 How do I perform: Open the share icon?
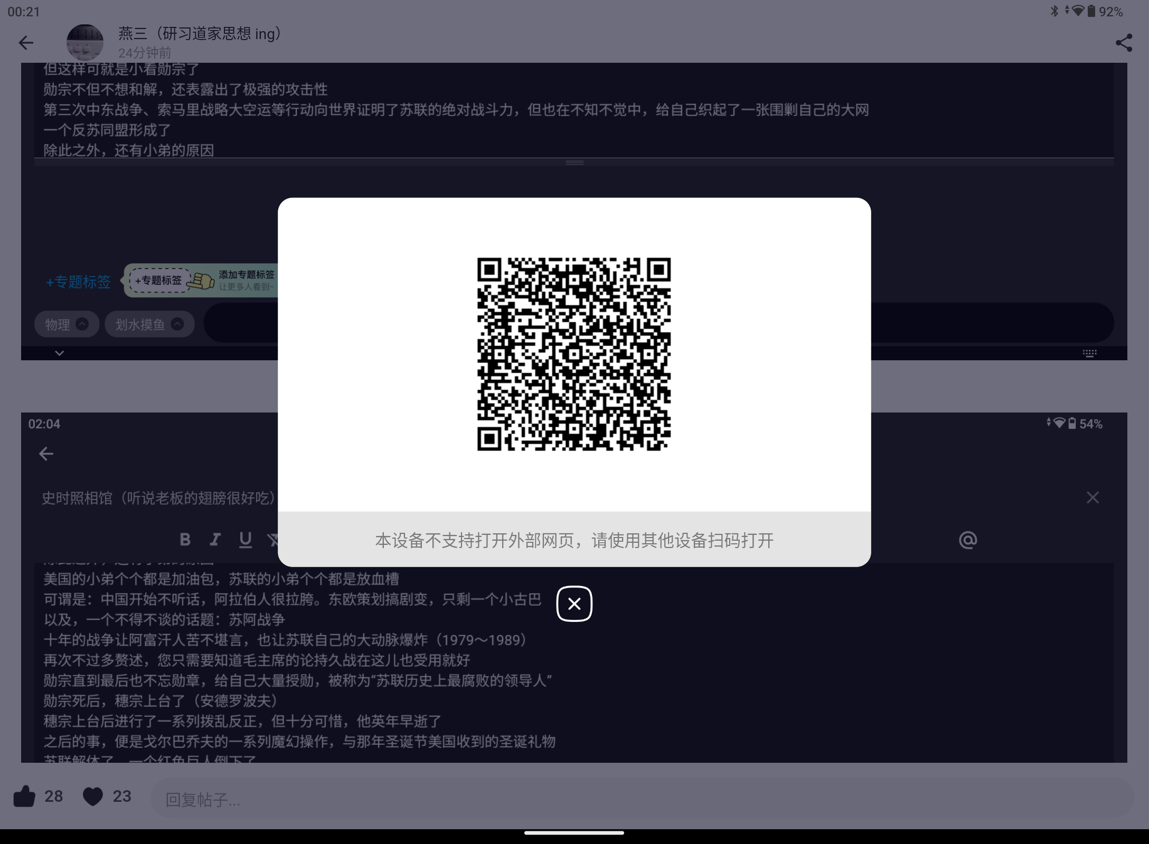1124,43
